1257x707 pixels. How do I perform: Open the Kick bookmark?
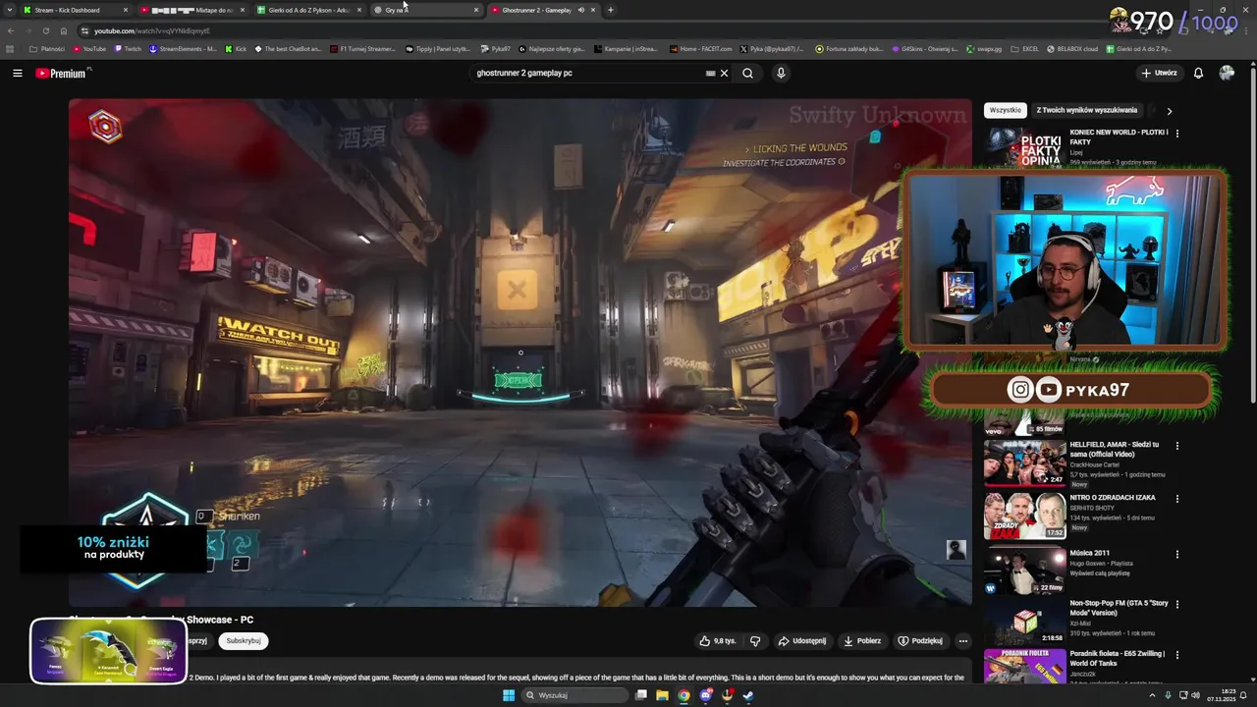(236, 48)
